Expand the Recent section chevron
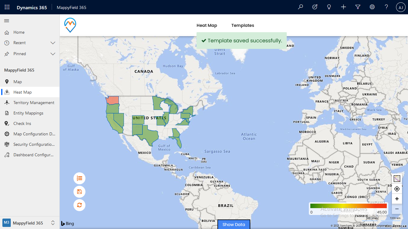The height and width of the screenshot is (229, 408). point(53,43)
